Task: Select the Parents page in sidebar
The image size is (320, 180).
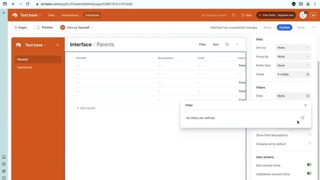Action: pos(38,59)
